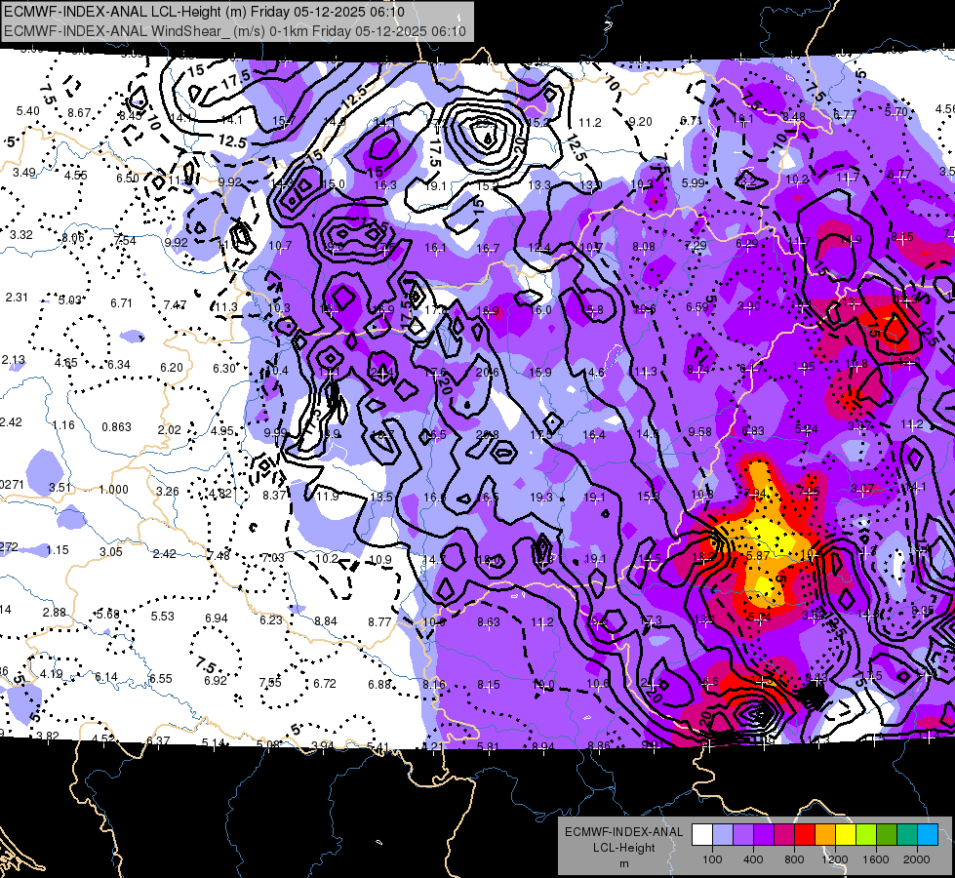Click the map value '3.05'
The width and height of the screenshot is (955, 878).
(111, 551)
